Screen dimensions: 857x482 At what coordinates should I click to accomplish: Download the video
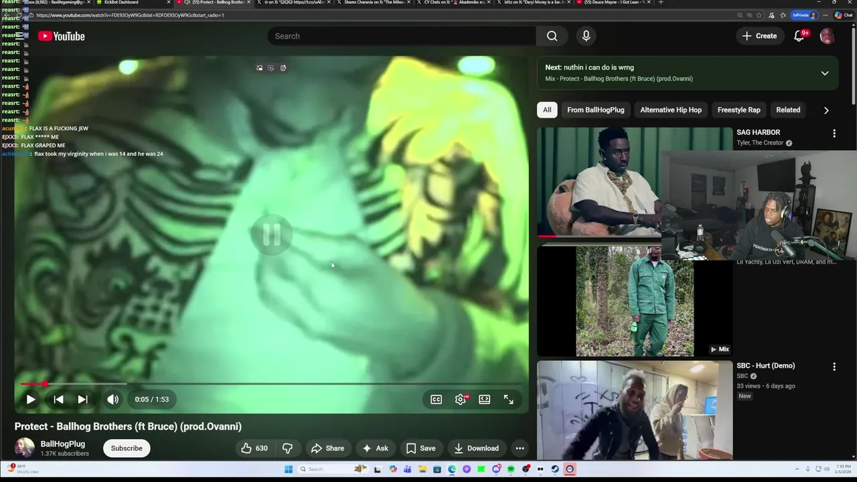[476, 449]
